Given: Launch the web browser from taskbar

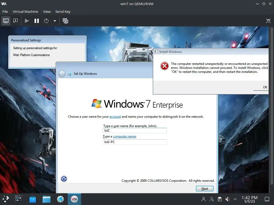Looking at the screenshot, I should 60,199.
